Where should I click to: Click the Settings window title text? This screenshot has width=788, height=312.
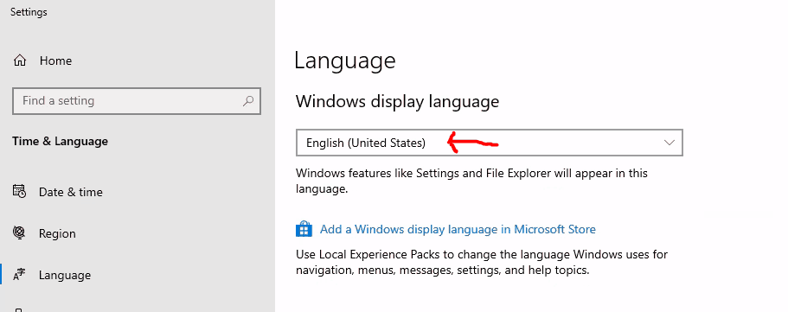tap(29, 12)
